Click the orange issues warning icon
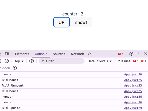 pyautogui.click(x=142, y=61)
